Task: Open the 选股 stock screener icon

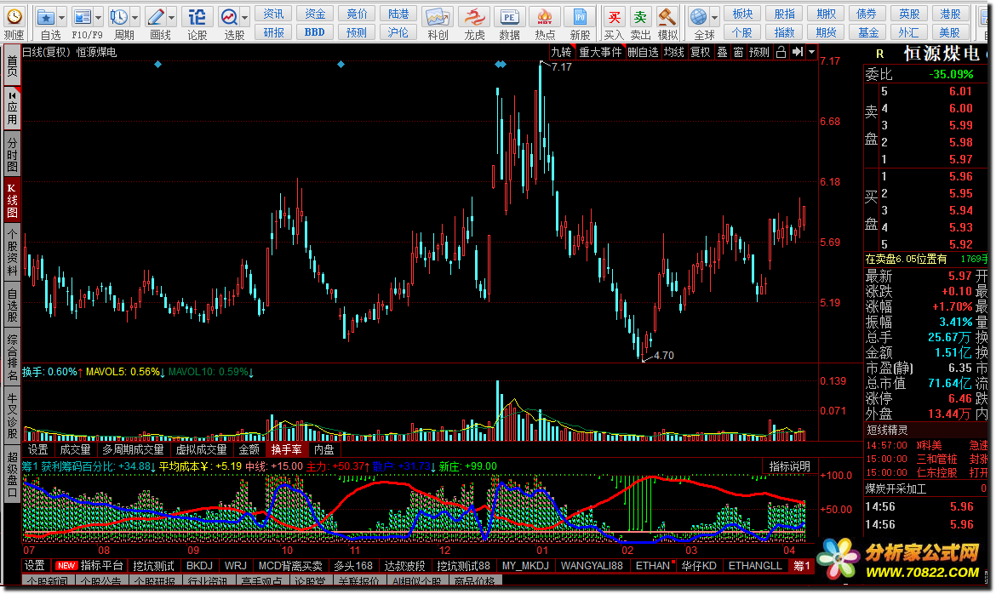Action: click(229, 16)
